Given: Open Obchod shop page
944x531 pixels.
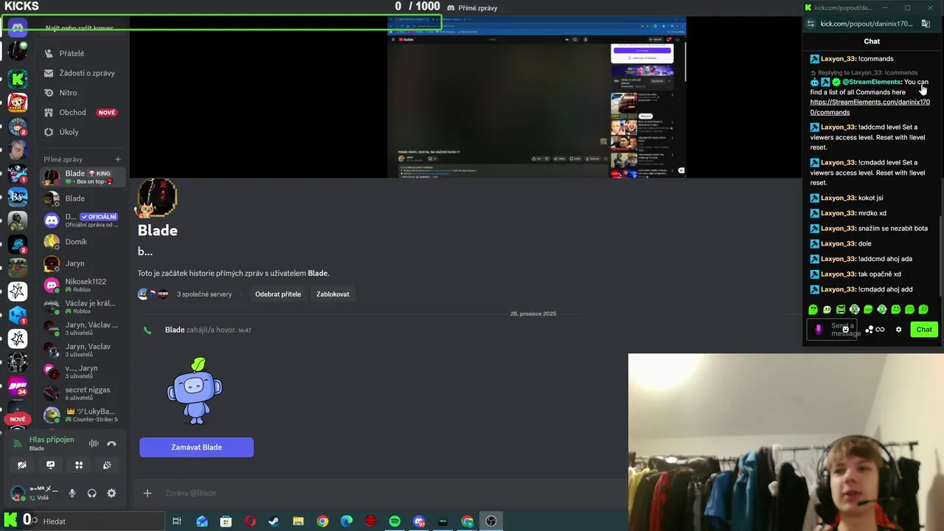Looking at the screenshot, I should tap(82, 112).
